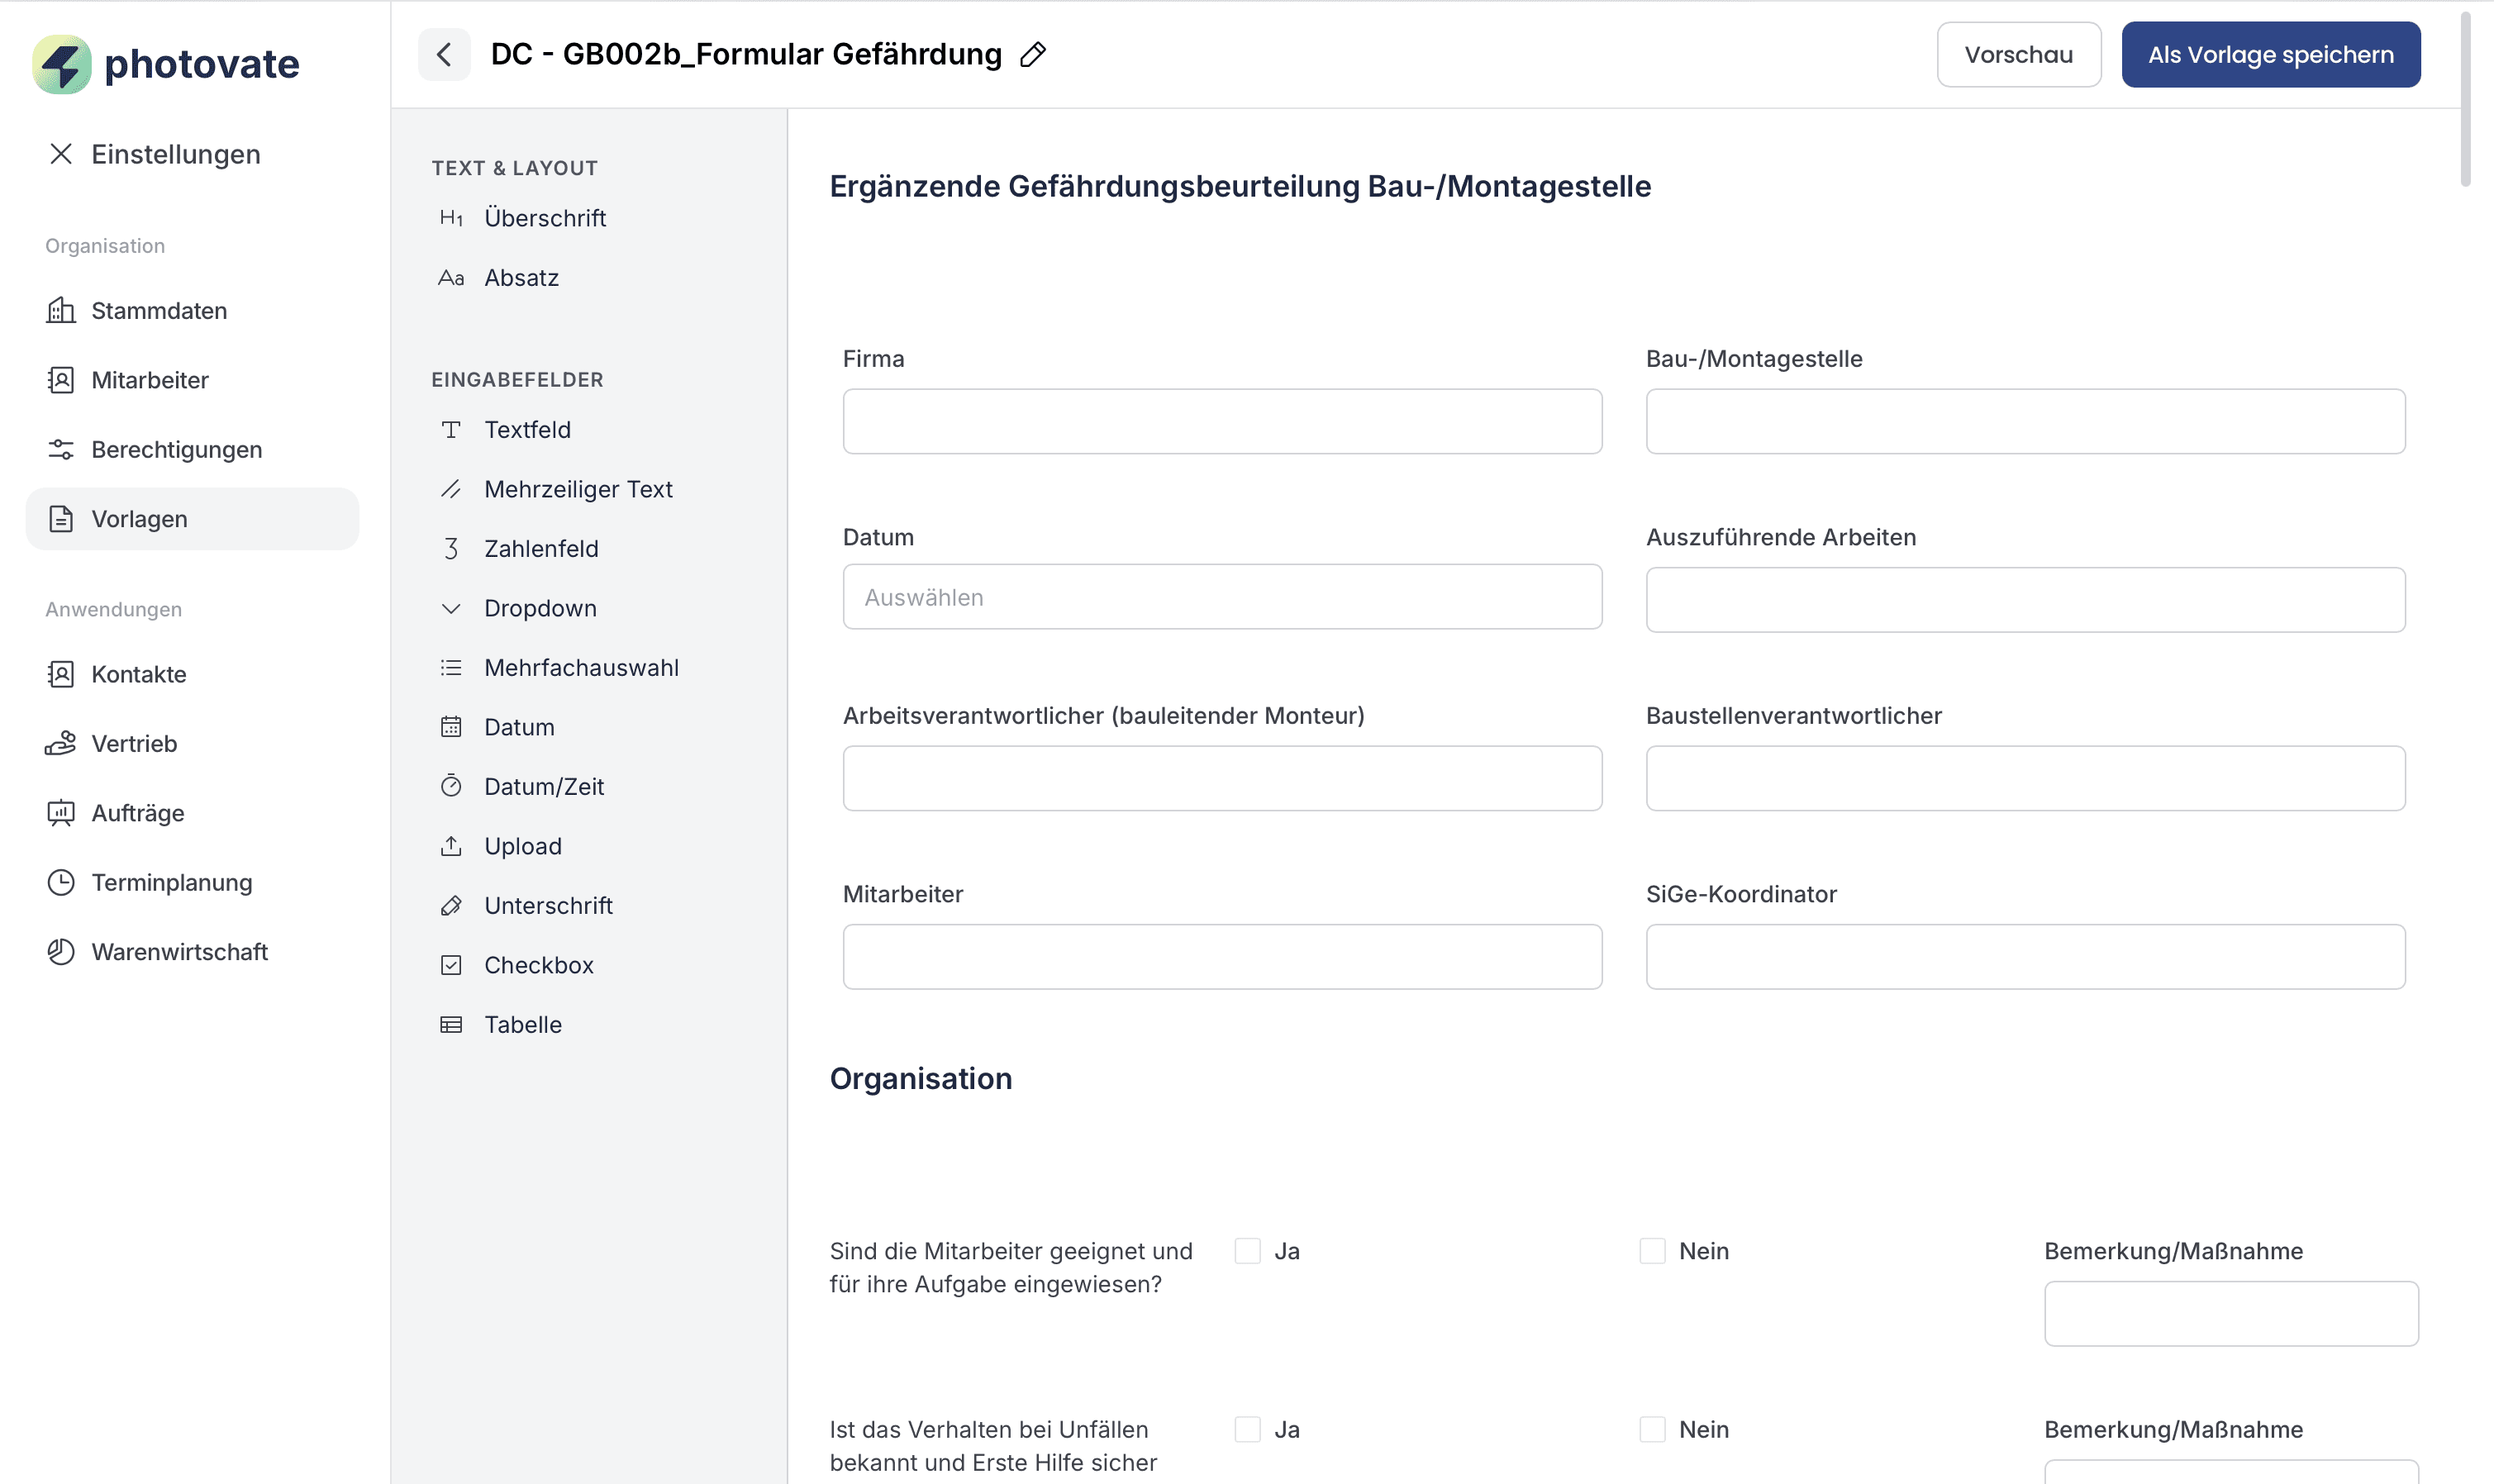Check Ja for Mitarbeiter geeignet question

1247,1251
